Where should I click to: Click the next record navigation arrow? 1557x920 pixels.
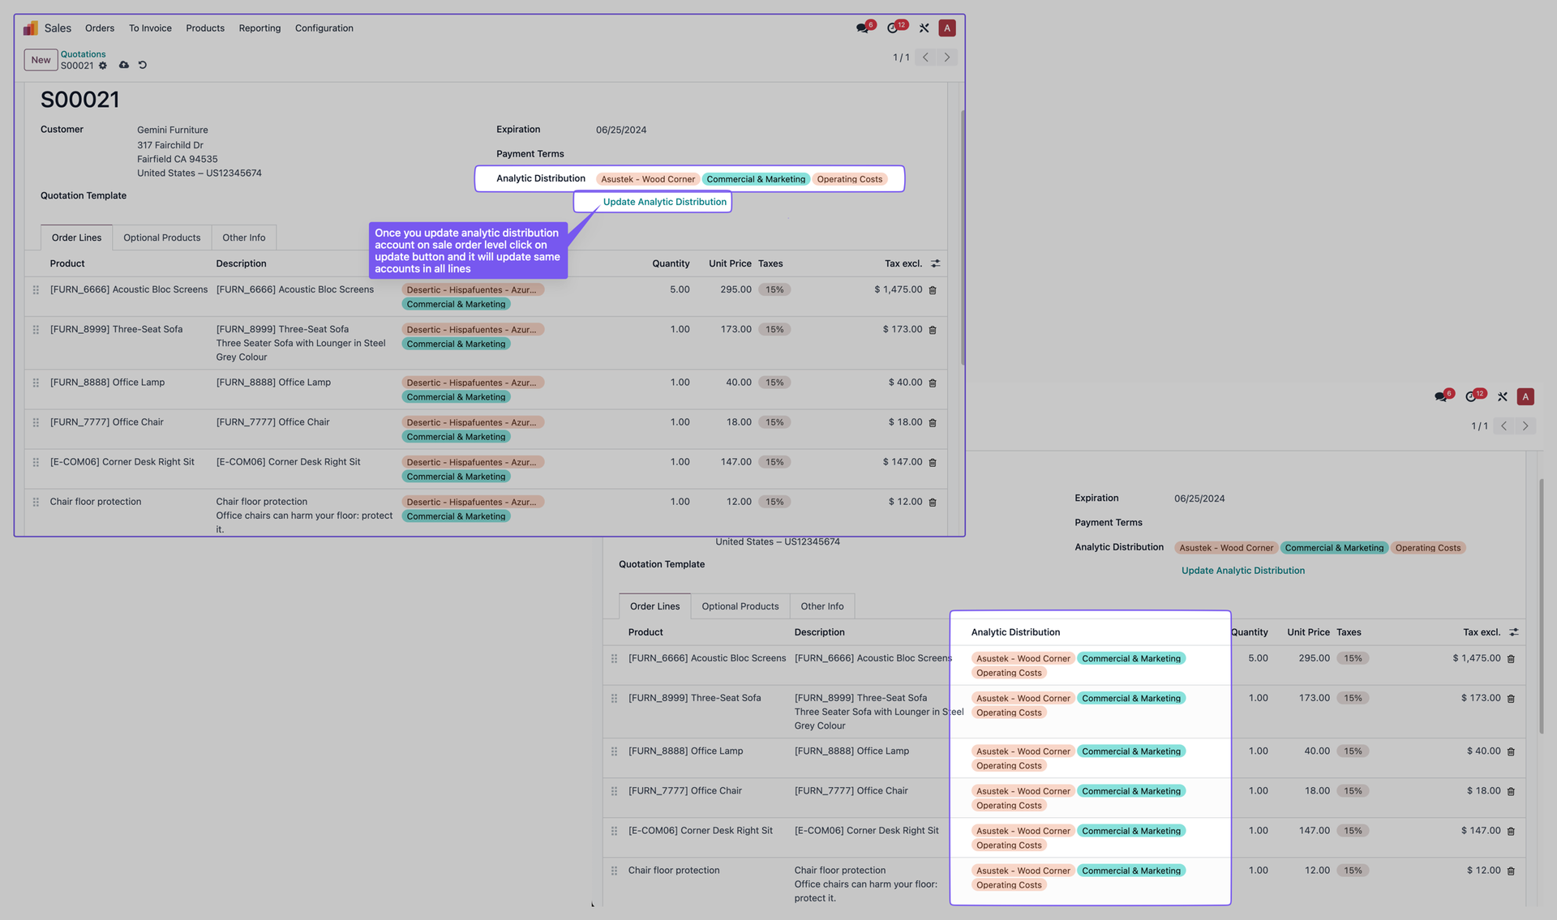(x=946, y=57)
